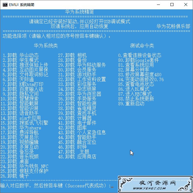Screen dimensions: 193x193
Task: Click line '3.卸载 推送体验上传'
Action: tap(26, 65)
